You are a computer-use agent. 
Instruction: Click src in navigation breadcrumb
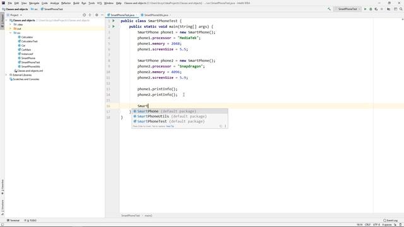point(34,9)
